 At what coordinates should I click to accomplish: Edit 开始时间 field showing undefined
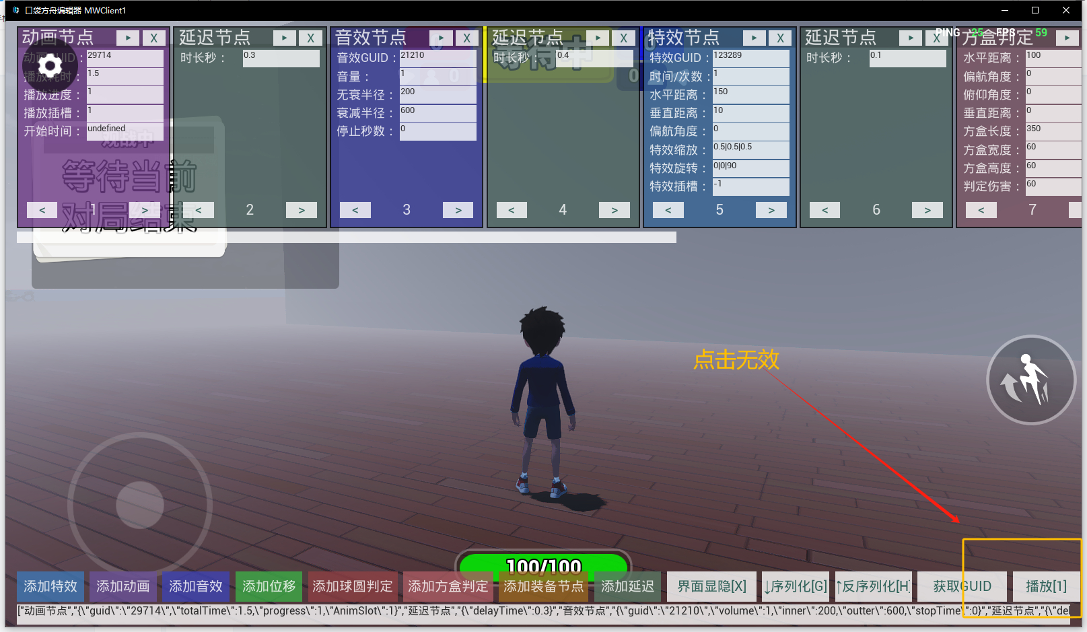[x=125, y=131]
